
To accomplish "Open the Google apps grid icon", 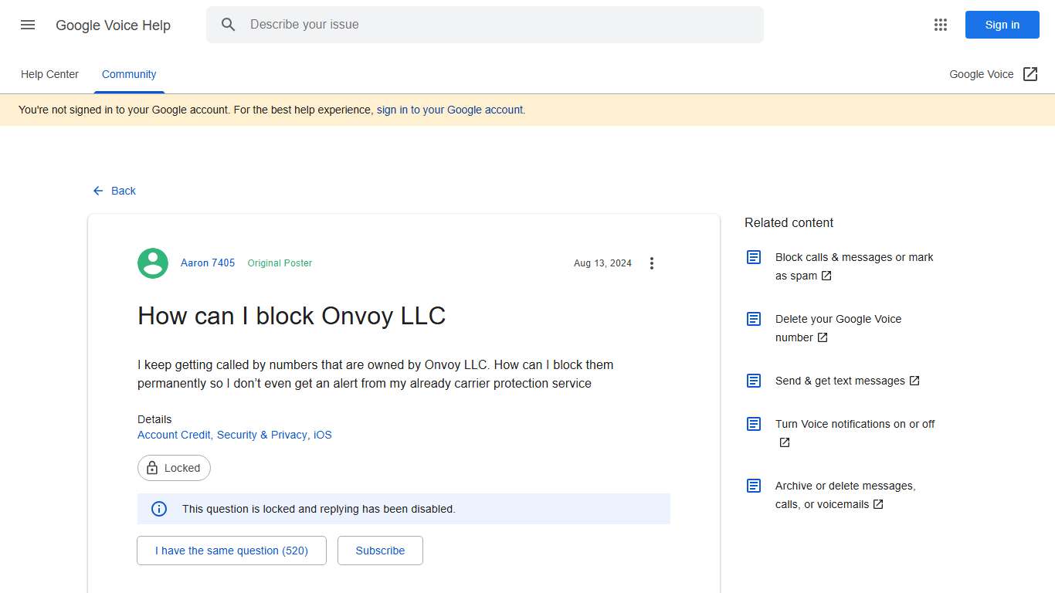I will coord(940,24).
